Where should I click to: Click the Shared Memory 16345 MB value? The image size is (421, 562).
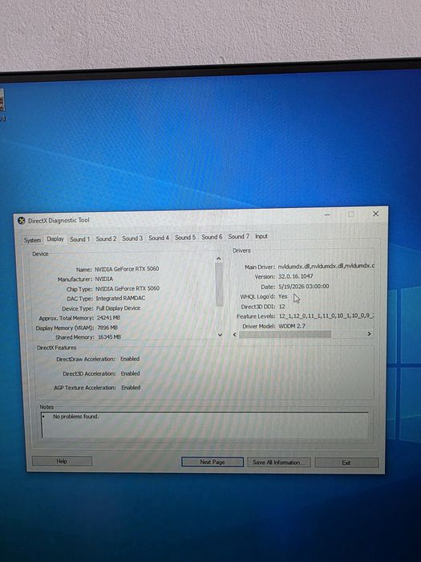click(109, 337)
